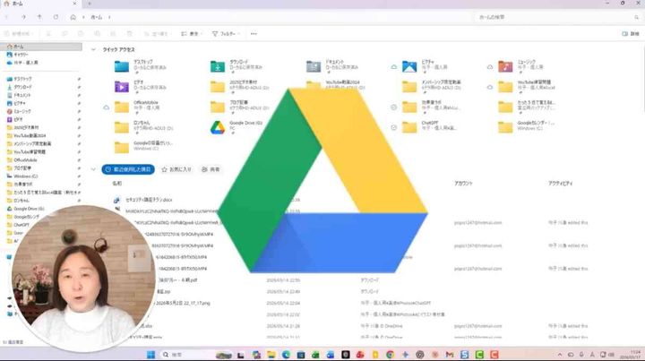The width and height of the screenshot is (645, 361).
Task: Open Google Chrome from the taskbar
Action: coord(390,355)
